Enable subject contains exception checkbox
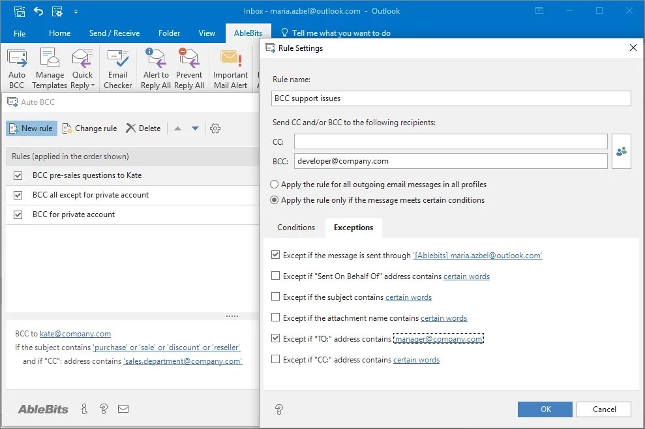The image size is (645, 429). coord(276,297)
